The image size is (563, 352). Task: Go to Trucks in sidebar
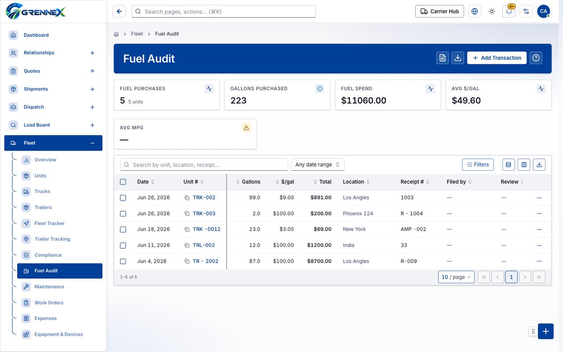pos(42,191)
